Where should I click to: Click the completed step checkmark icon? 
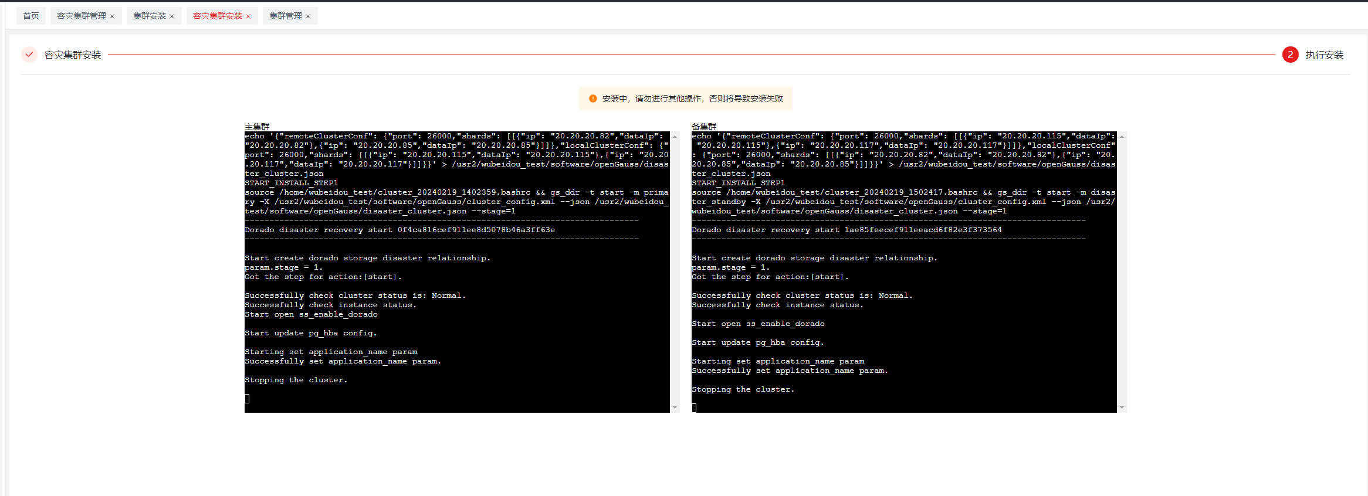point(29,55)
